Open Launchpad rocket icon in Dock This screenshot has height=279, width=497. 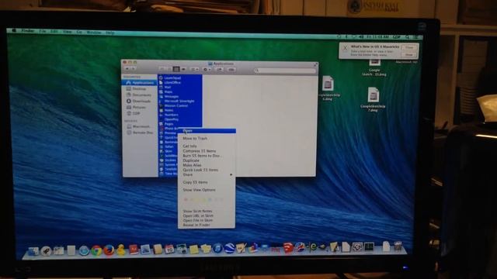point(46,251)
